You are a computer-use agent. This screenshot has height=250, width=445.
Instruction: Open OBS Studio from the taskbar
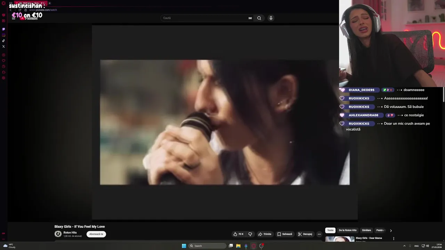[261, 246]
